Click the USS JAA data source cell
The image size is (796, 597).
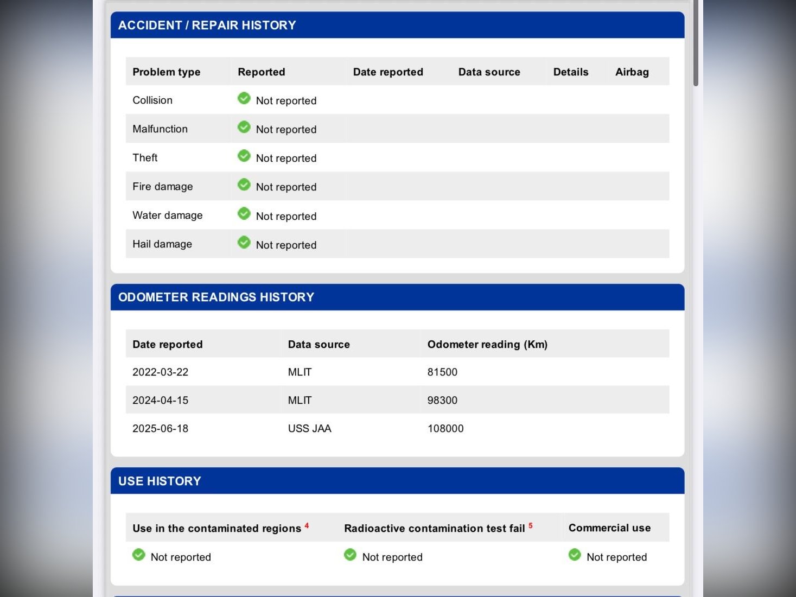309,429
